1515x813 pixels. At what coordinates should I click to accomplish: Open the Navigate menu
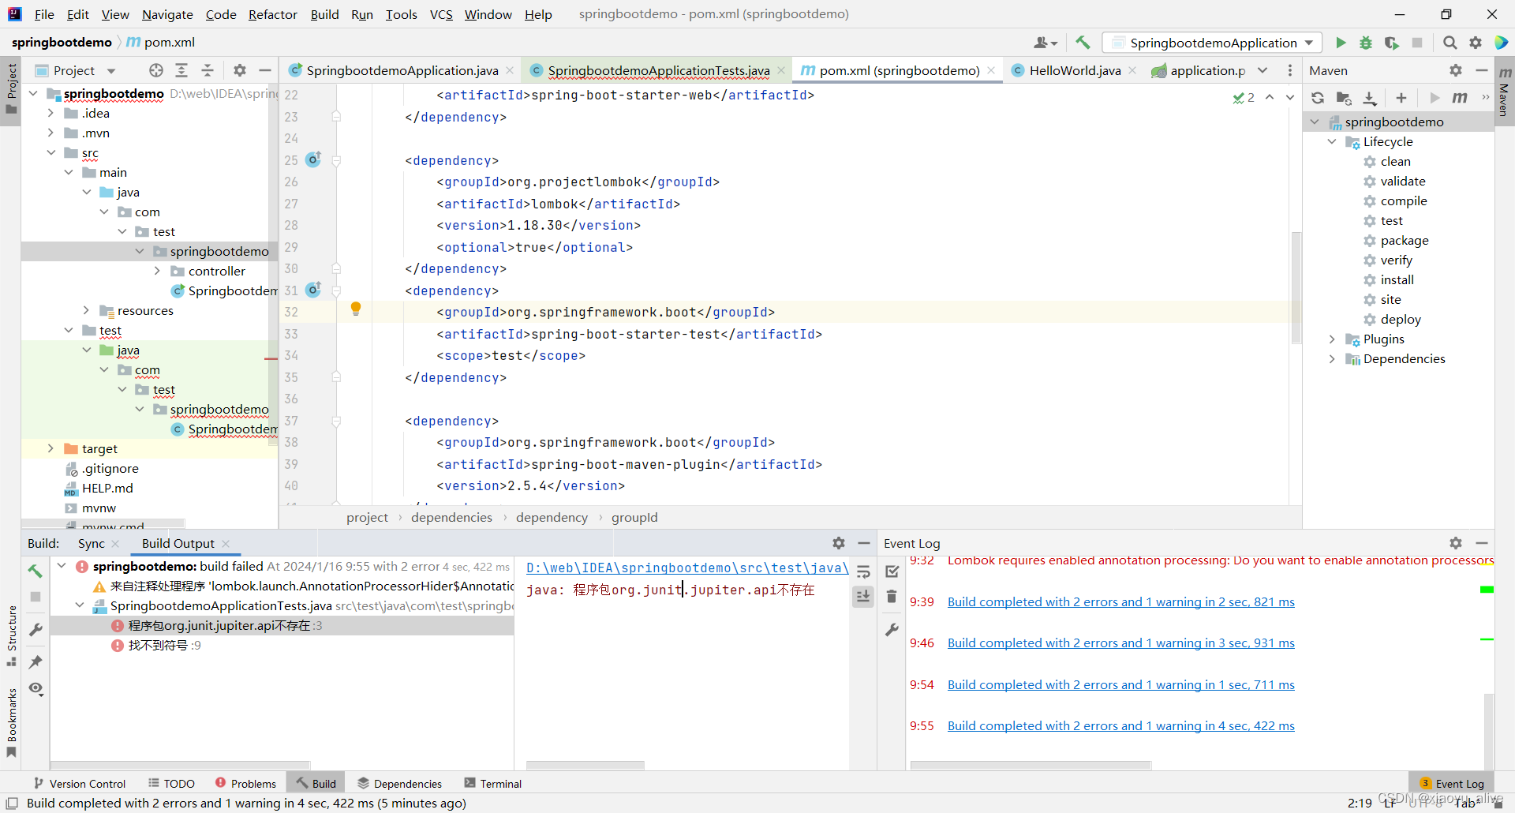point(167,14)
